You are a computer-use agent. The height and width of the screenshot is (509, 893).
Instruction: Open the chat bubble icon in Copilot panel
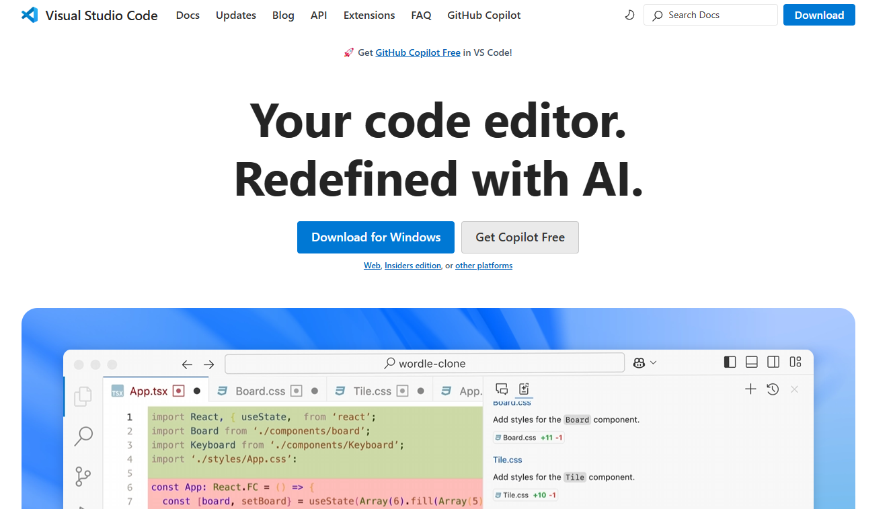502,389
